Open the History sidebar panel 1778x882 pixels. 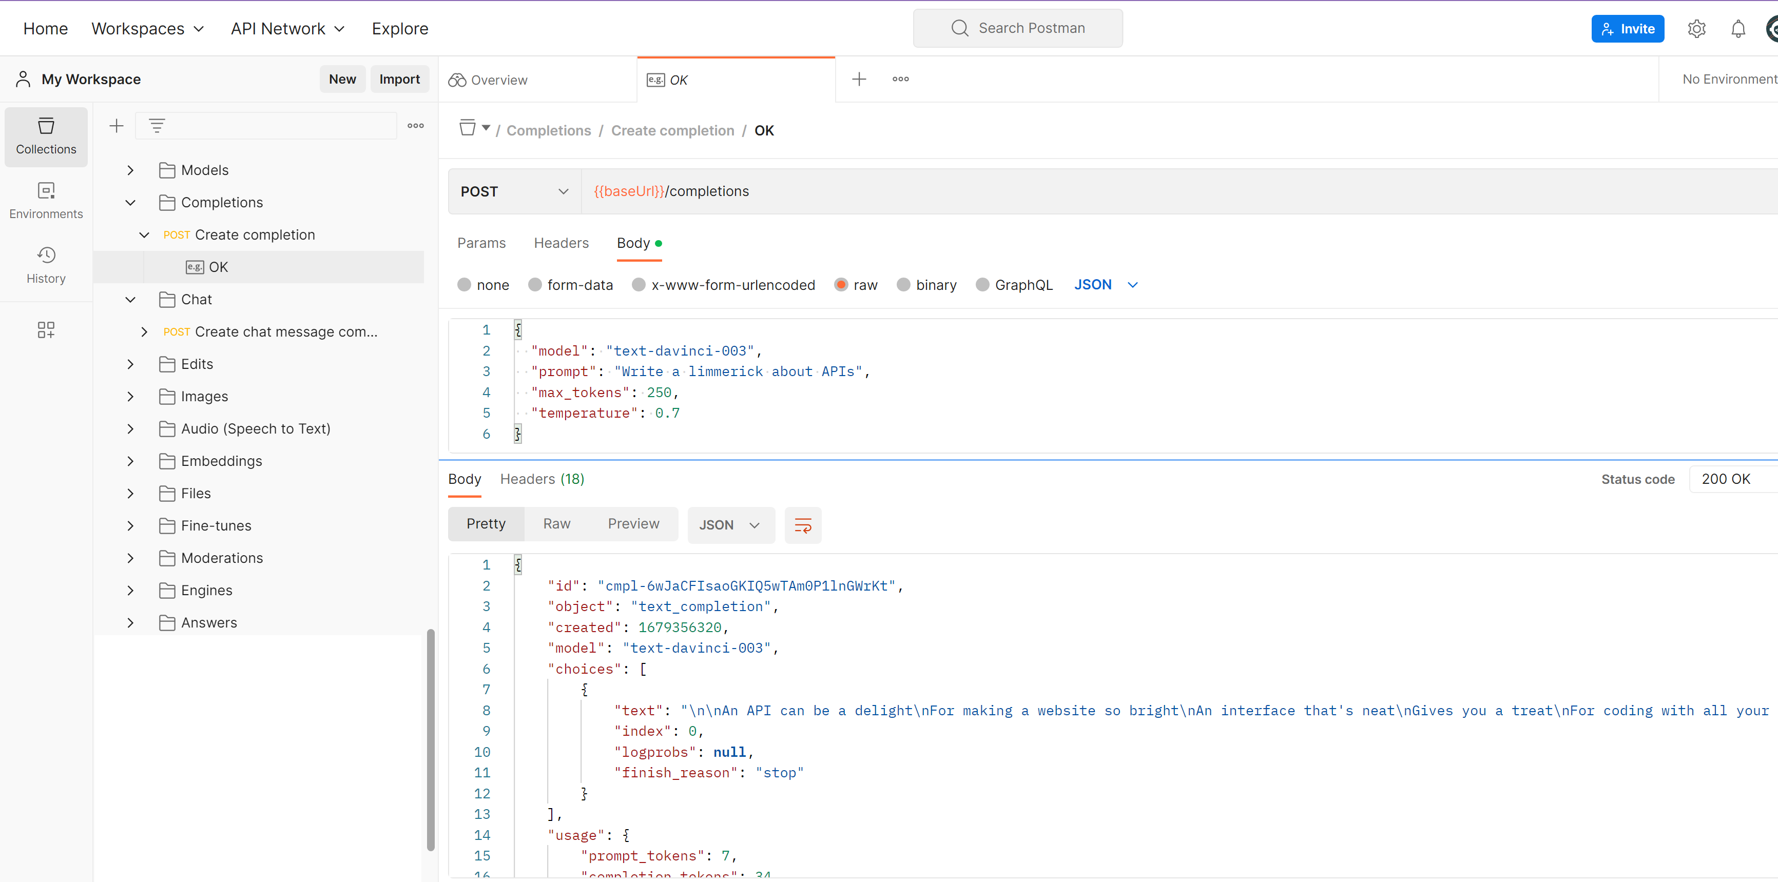pos(46,265)
